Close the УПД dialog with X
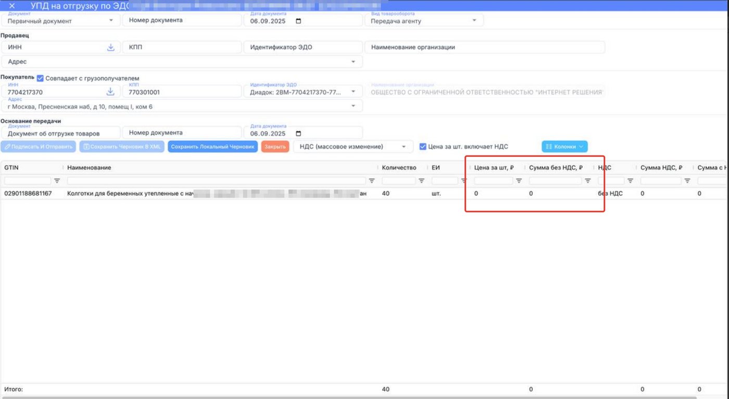 12,6
